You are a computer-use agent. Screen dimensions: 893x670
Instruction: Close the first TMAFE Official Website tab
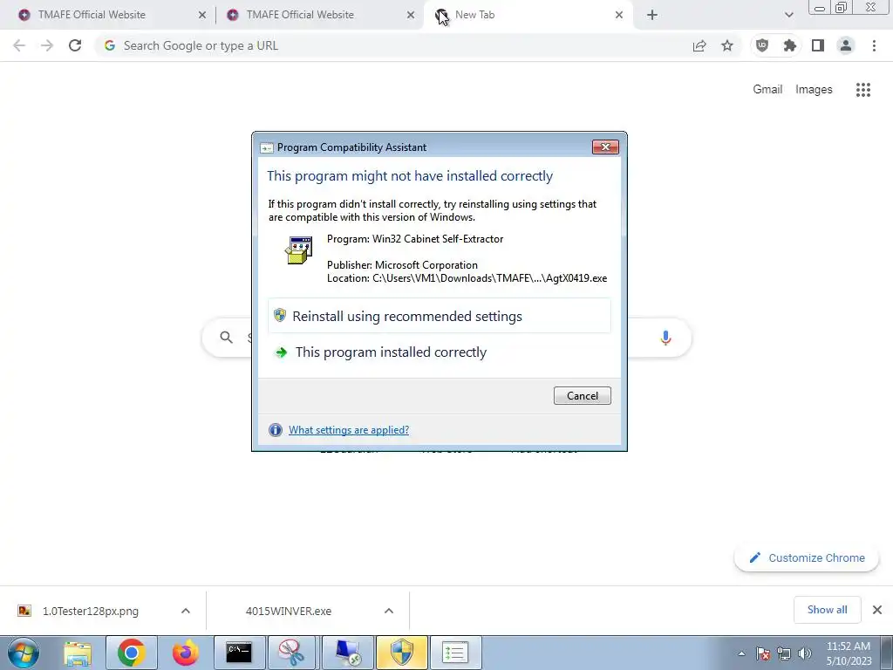tap(201, 15)
